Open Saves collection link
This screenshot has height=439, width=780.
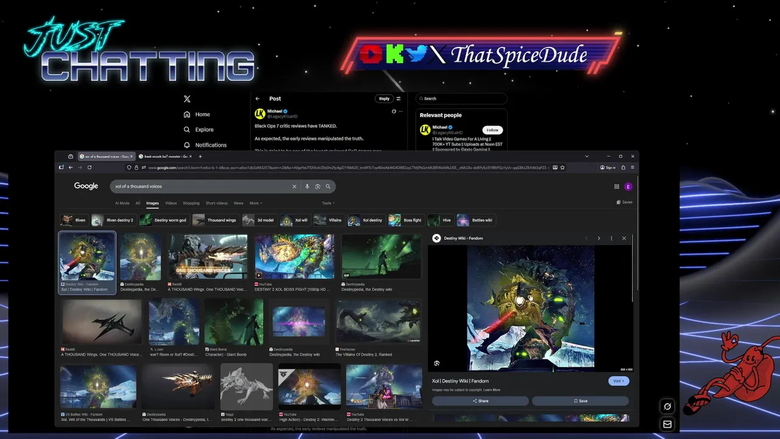pyautogui.click(x=625, y=202)
